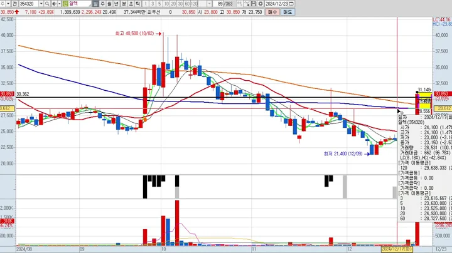This screenshot has width=452, height=253.
Task: Select interval 120 button
Action: pyautogui.click(x=194, y=4)
